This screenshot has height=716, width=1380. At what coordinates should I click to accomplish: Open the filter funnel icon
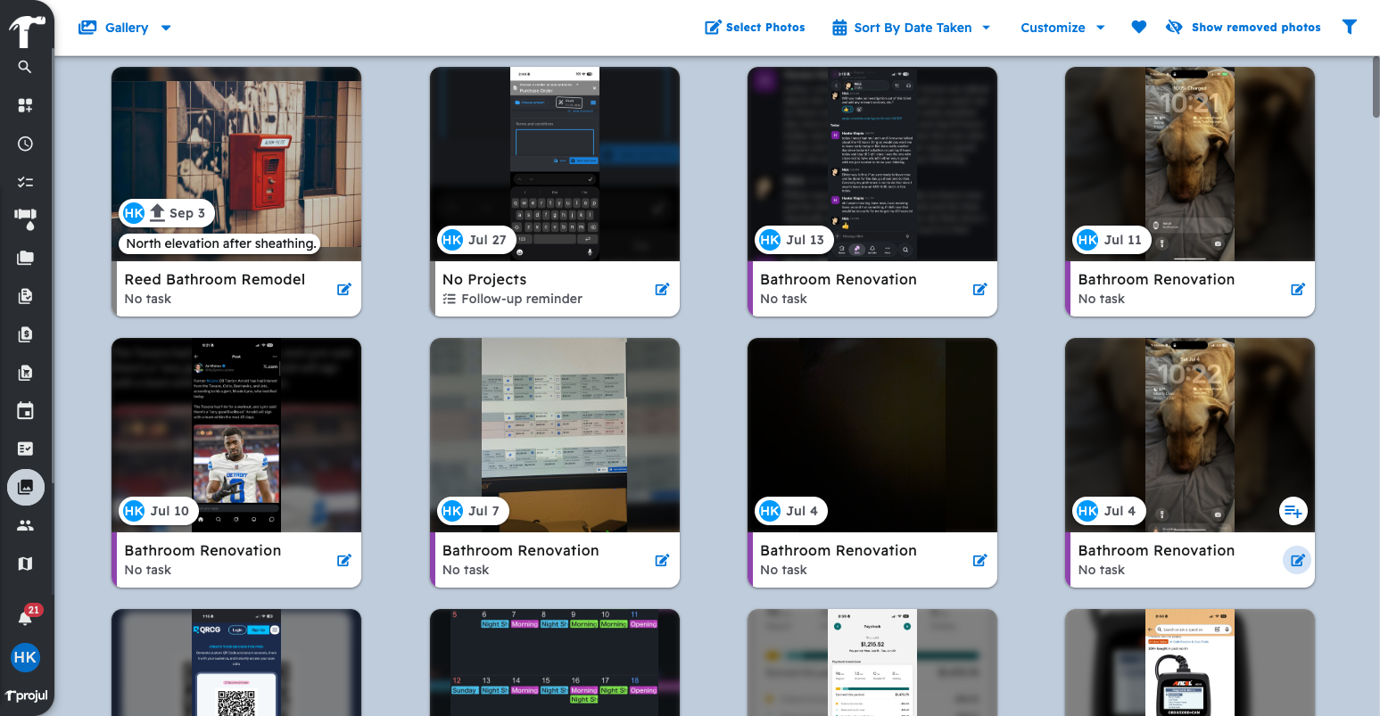(1350, 28)
